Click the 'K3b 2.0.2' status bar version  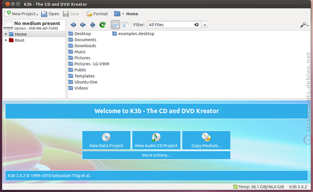point(298,187)
